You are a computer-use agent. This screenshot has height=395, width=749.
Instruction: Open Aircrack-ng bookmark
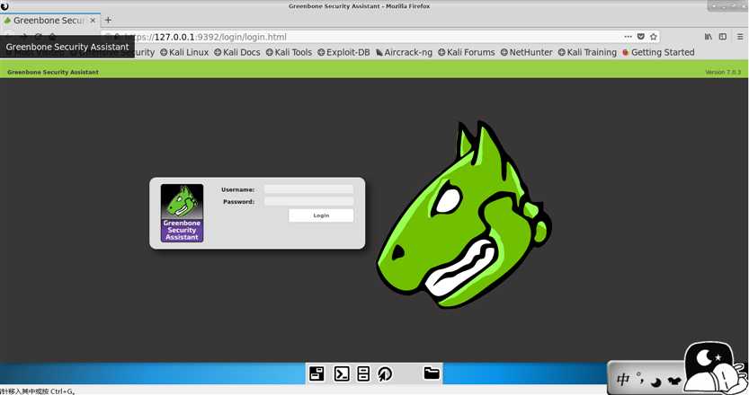(x=404, y=52)
